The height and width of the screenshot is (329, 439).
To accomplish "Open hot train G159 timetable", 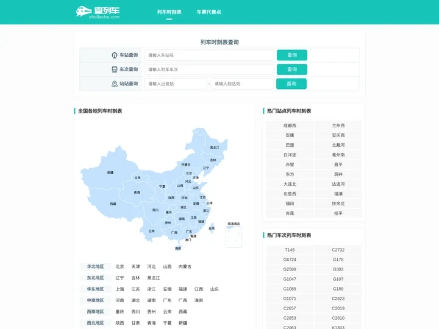I will click(338, 289).
